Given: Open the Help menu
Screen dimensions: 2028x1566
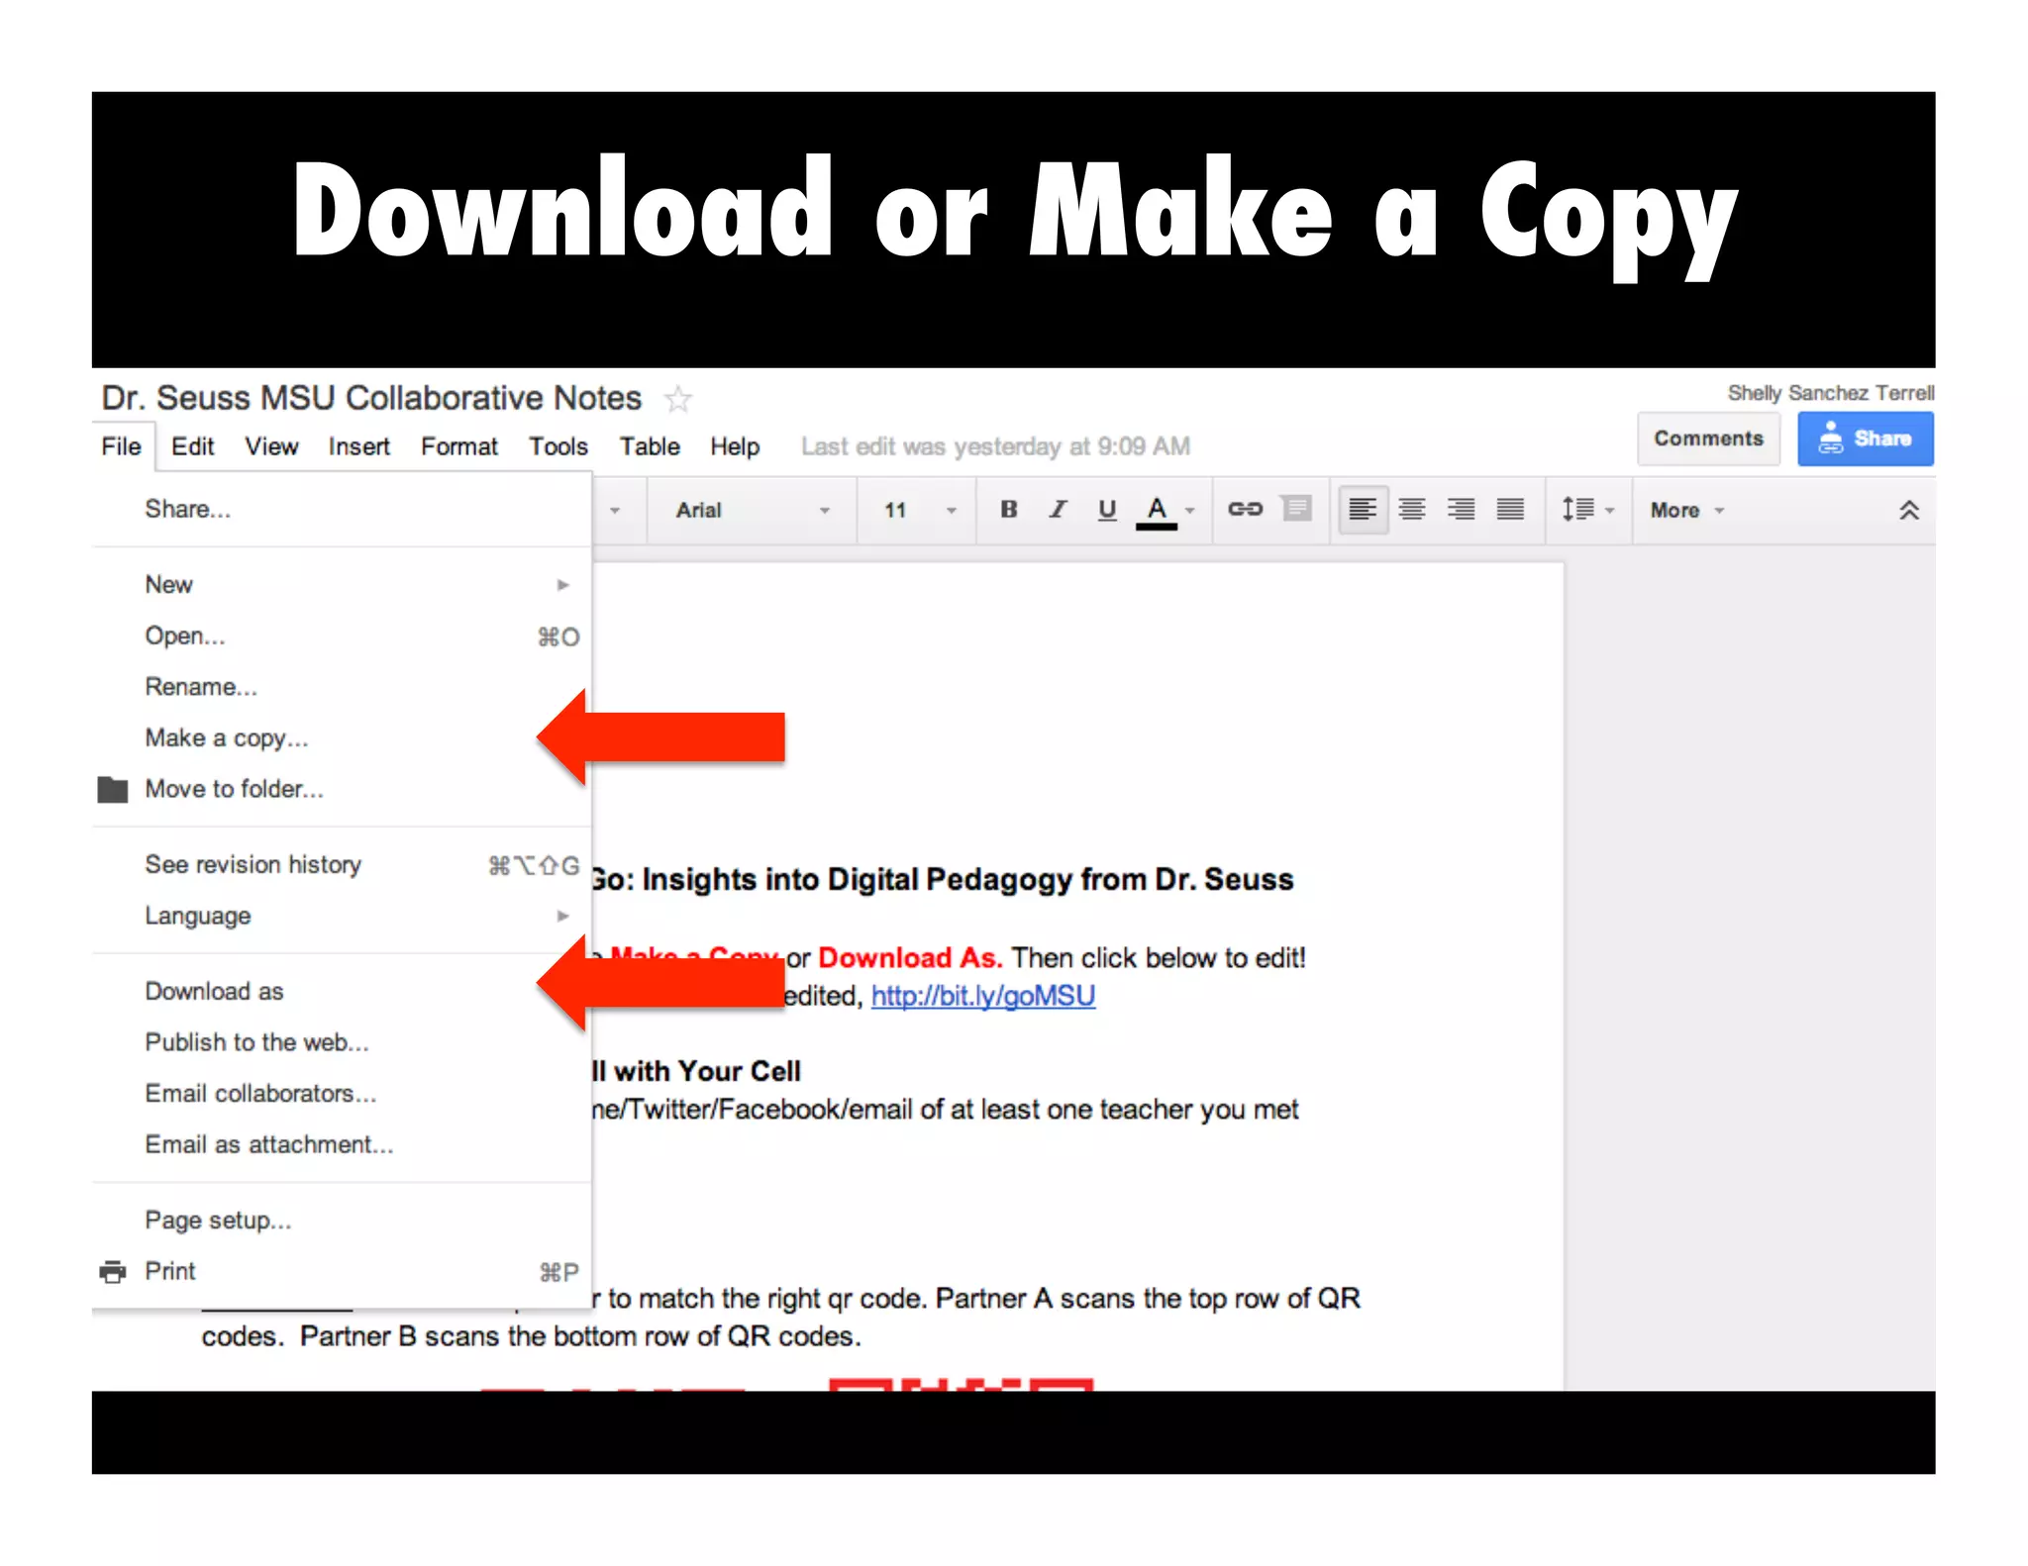Looking at the screenshot, I should (x=734, y=447).
